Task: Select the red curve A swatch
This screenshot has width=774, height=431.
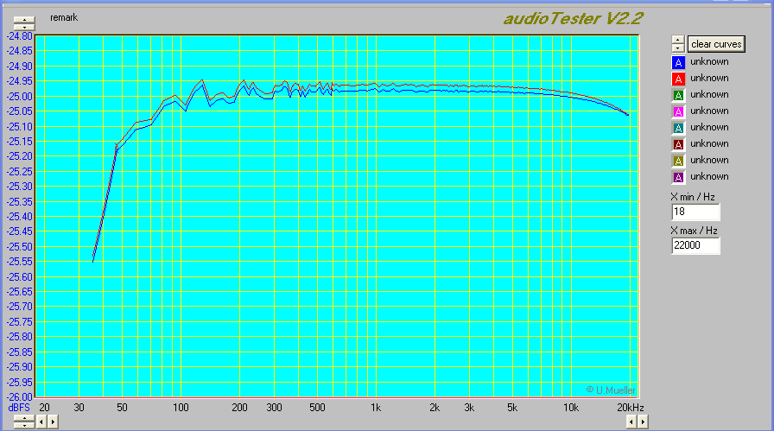Action: pos(678,79)
